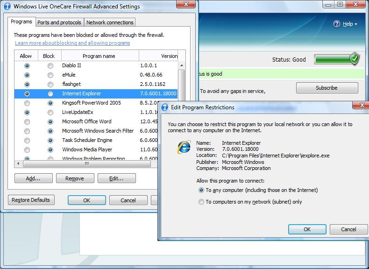The image size is (369, 269).
Task: Select Windows Media Player entry
Action: (x=87, y=150)
